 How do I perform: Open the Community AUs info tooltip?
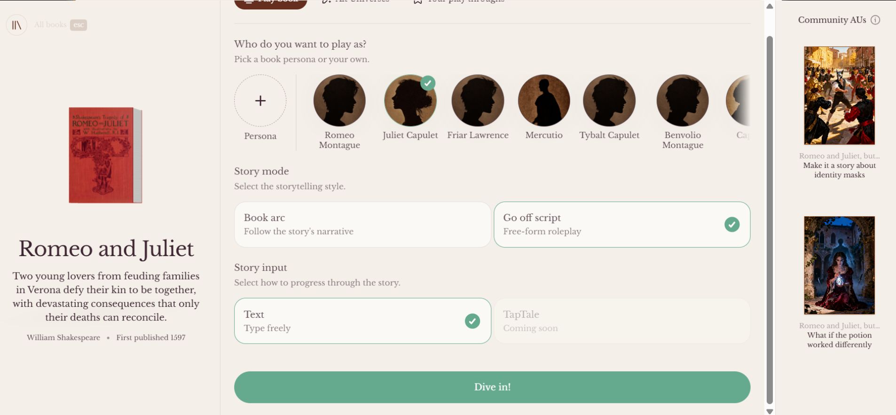click(875, 20)
